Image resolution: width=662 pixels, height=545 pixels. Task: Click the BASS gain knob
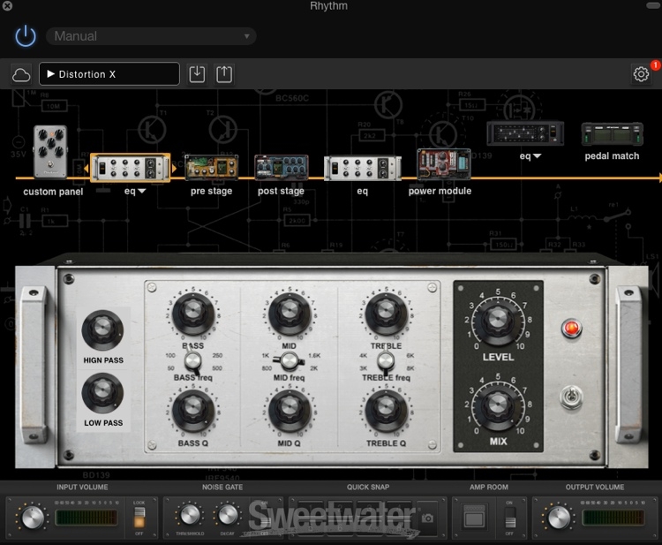pyautogui.click(x=193, y=314)
